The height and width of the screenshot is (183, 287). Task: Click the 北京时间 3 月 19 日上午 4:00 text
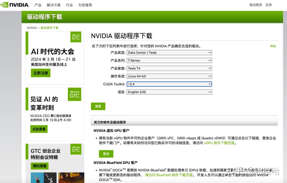point(51,120)
